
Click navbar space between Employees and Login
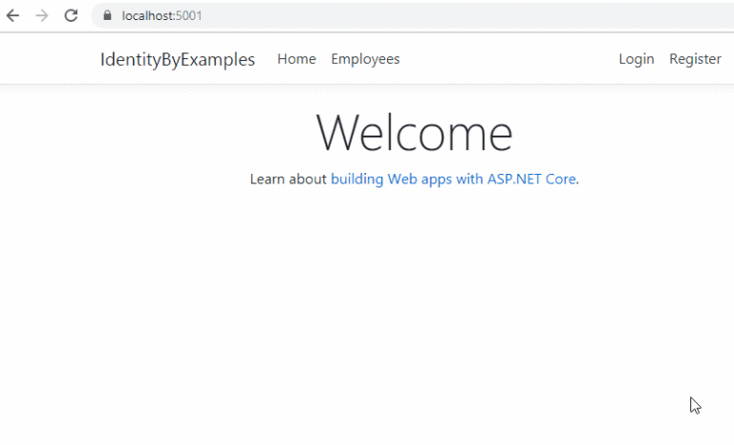pos(507,59)
